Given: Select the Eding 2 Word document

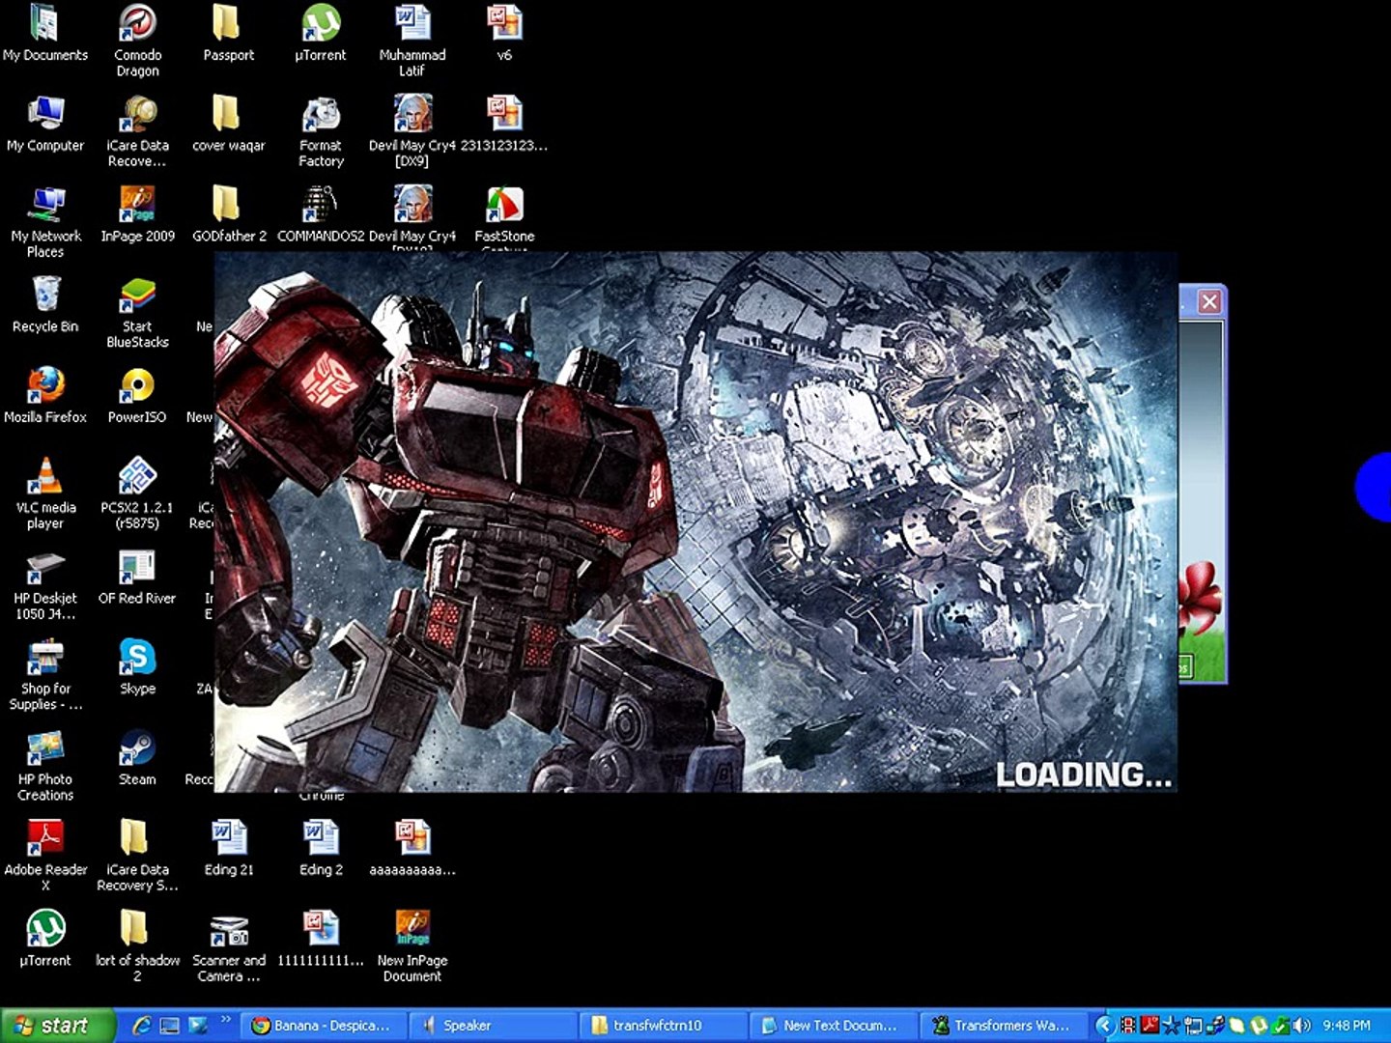Looking at the screenshot, I should tap(321, 848).
